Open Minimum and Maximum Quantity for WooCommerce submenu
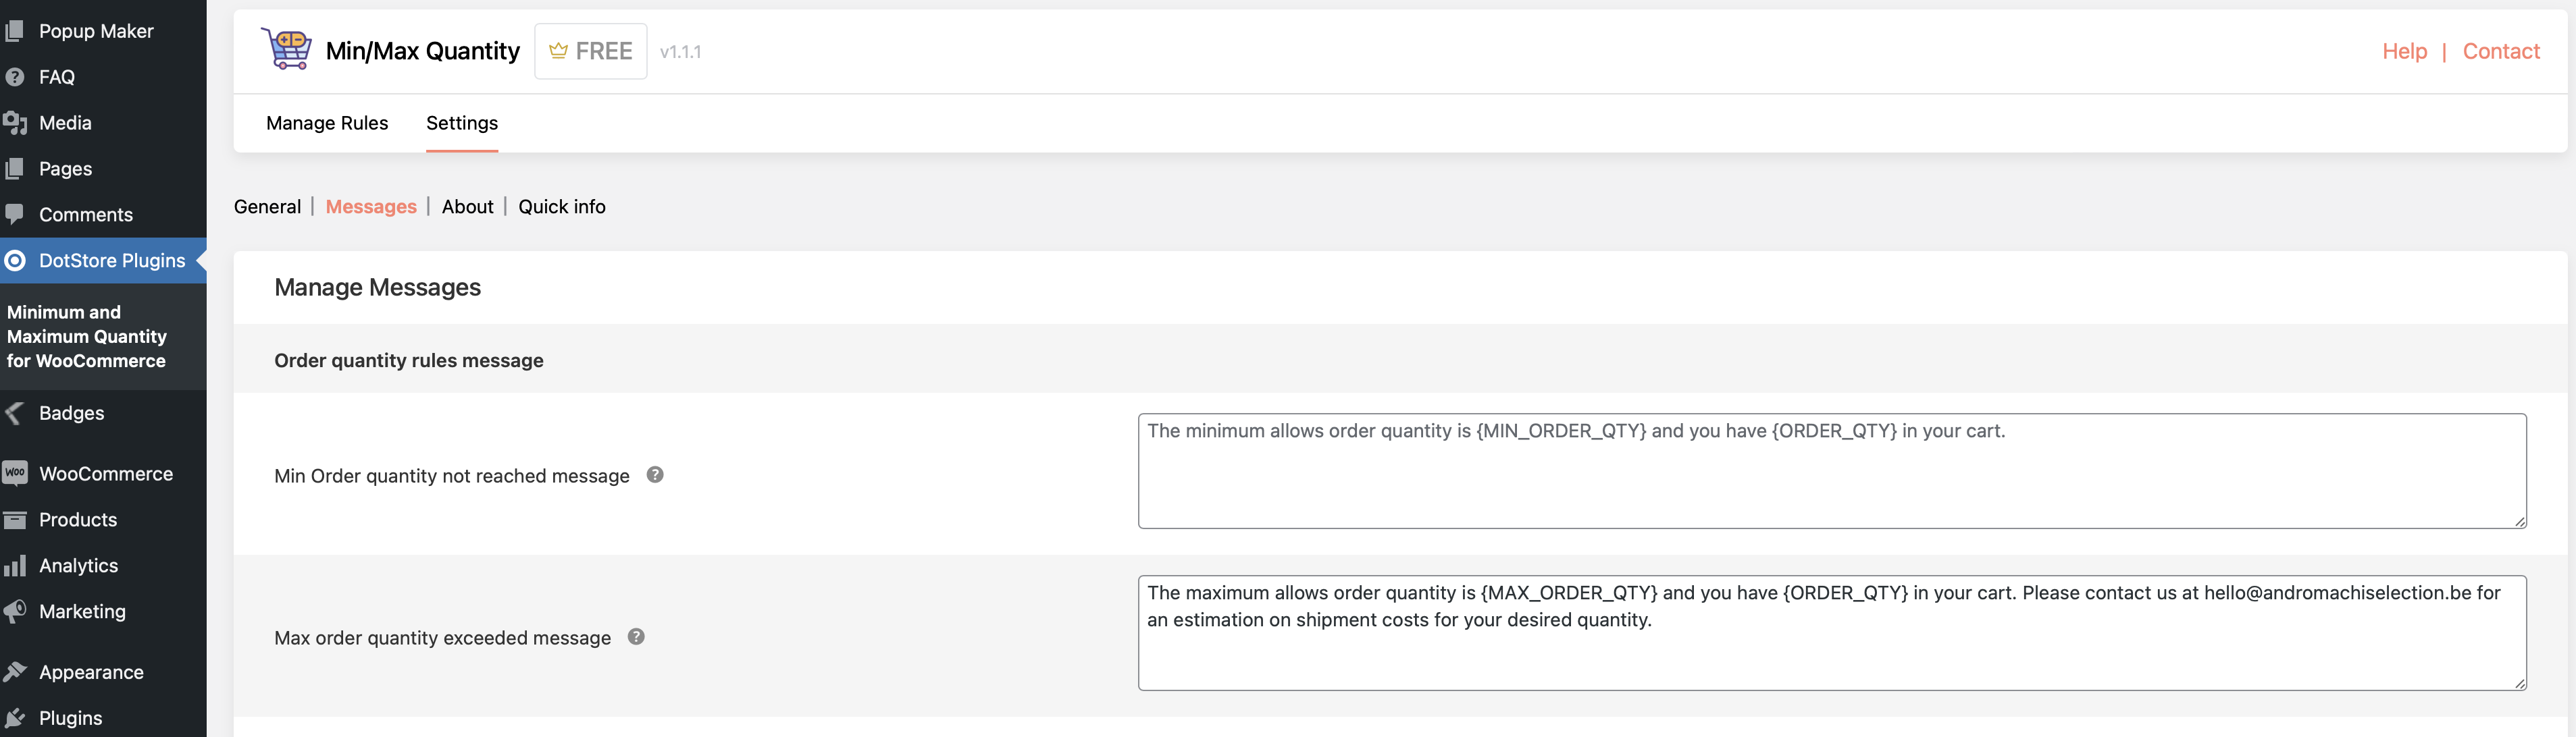 [x=87, y=337]
